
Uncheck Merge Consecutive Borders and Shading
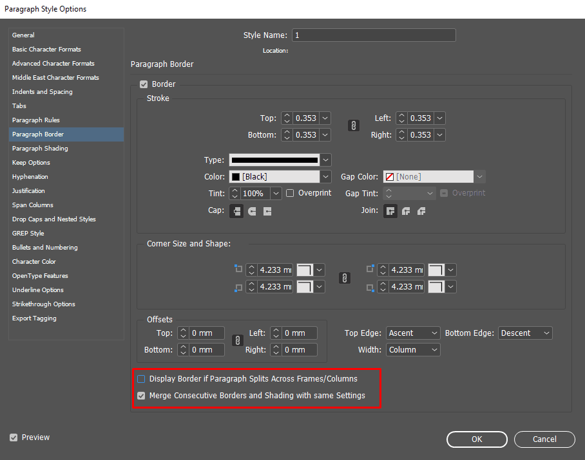(x=141, y=396)
